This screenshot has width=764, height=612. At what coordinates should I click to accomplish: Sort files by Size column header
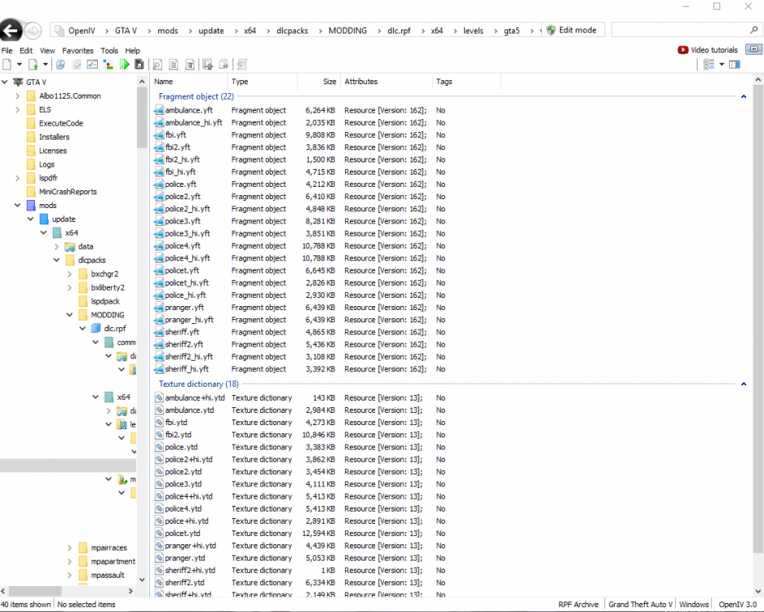pos(329,82)
